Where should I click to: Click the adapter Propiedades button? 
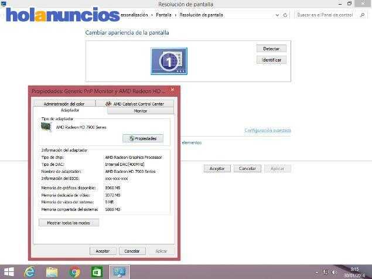coord(143,138)
